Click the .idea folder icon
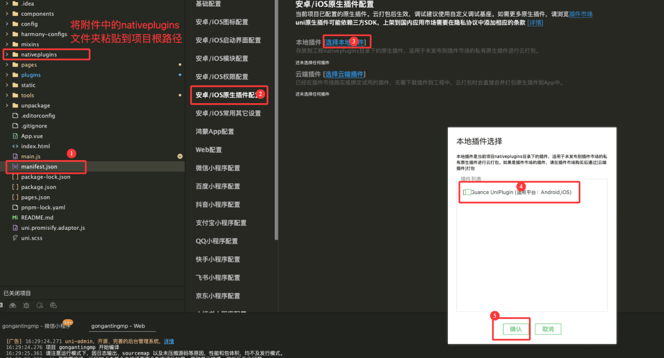 pos(15,4)
